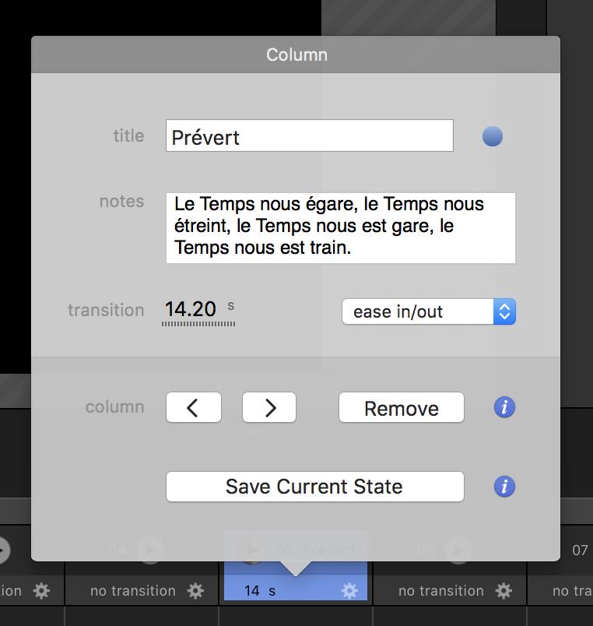The image size is (593, 626).
Task: Open the gear settings for column 04
Action: (x=195, y=591)
